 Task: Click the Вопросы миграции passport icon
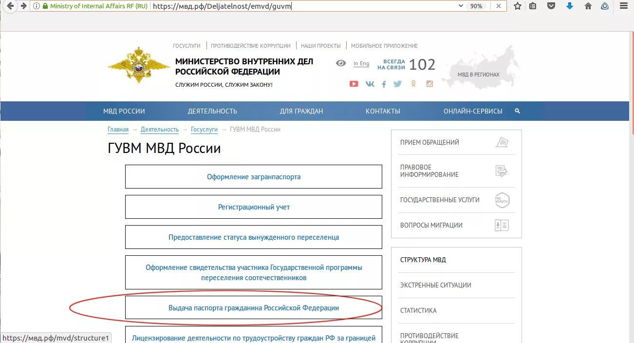click(x=502, y=225)
